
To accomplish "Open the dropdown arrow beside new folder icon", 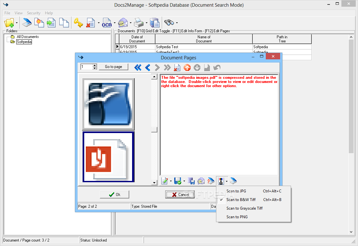I will [x=17, y=23].
